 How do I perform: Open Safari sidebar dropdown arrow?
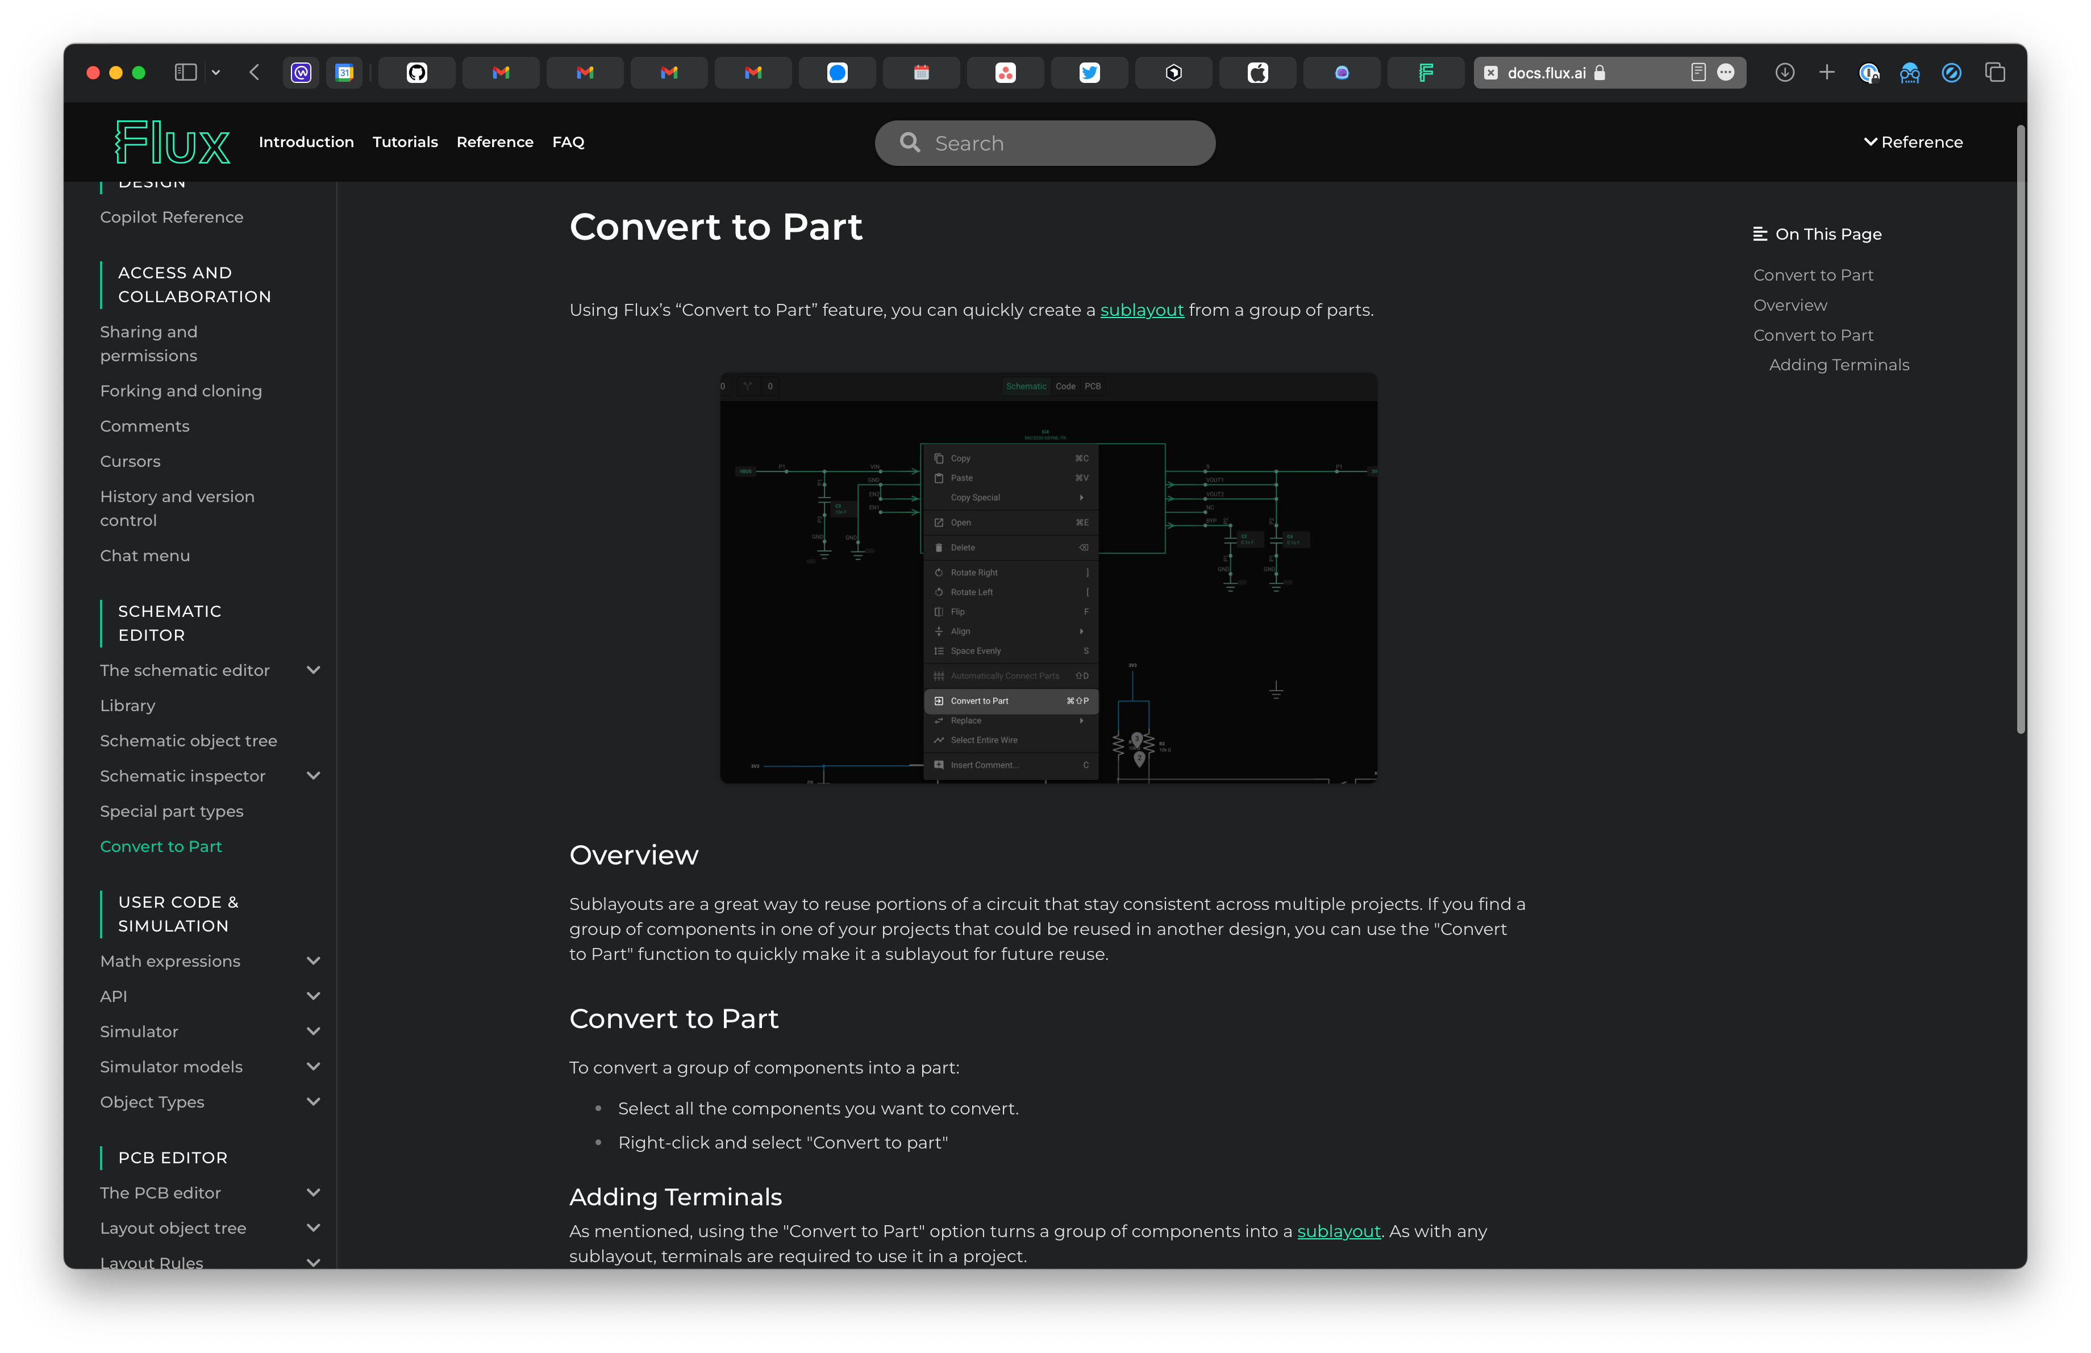coord(215,72)
